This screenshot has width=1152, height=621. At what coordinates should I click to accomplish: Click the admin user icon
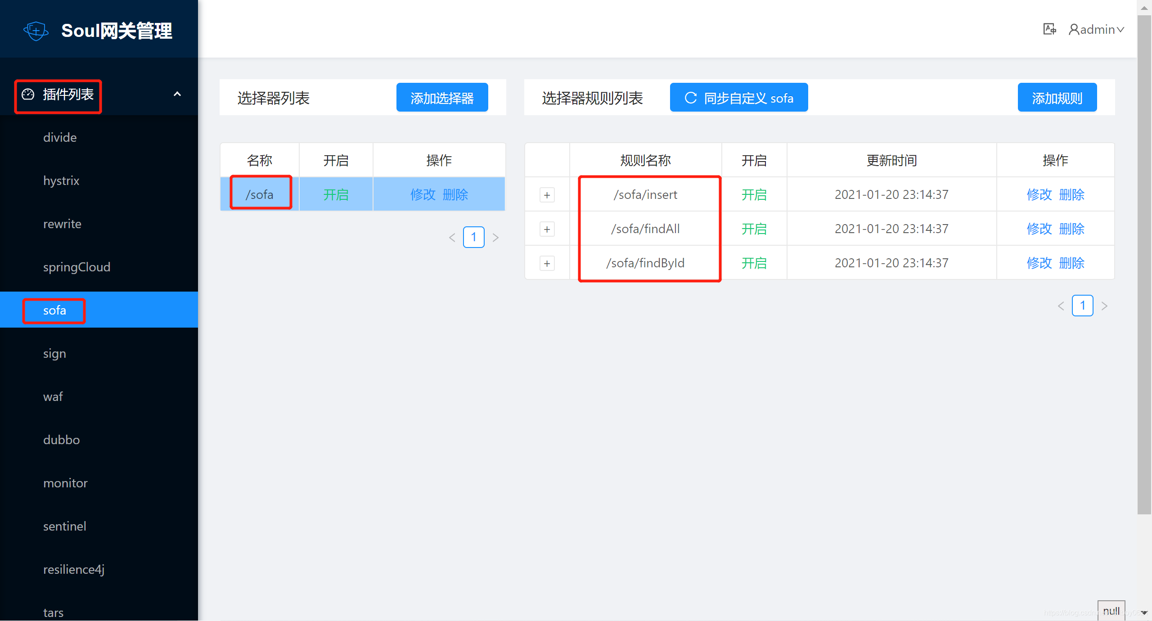(1074, 30)
